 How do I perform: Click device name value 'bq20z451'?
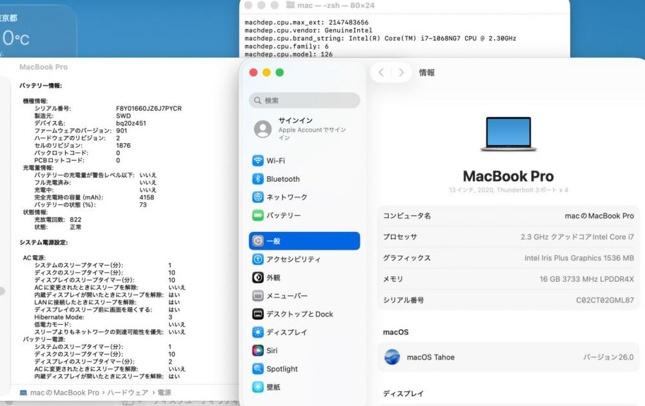(131, 123)
